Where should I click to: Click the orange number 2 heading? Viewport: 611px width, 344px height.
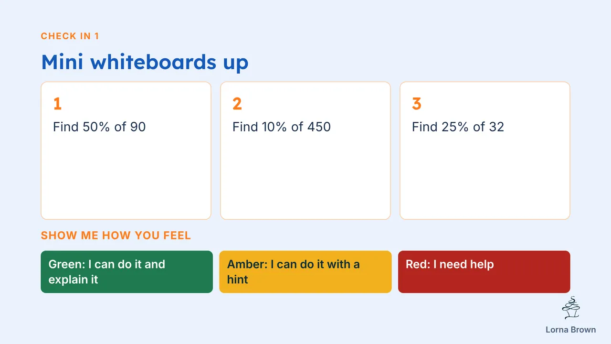(237, 104)
